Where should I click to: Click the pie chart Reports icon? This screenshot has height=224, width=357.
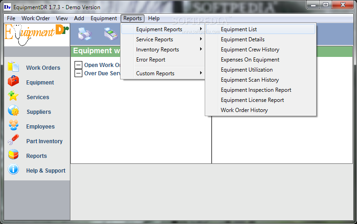click(13, 155)
